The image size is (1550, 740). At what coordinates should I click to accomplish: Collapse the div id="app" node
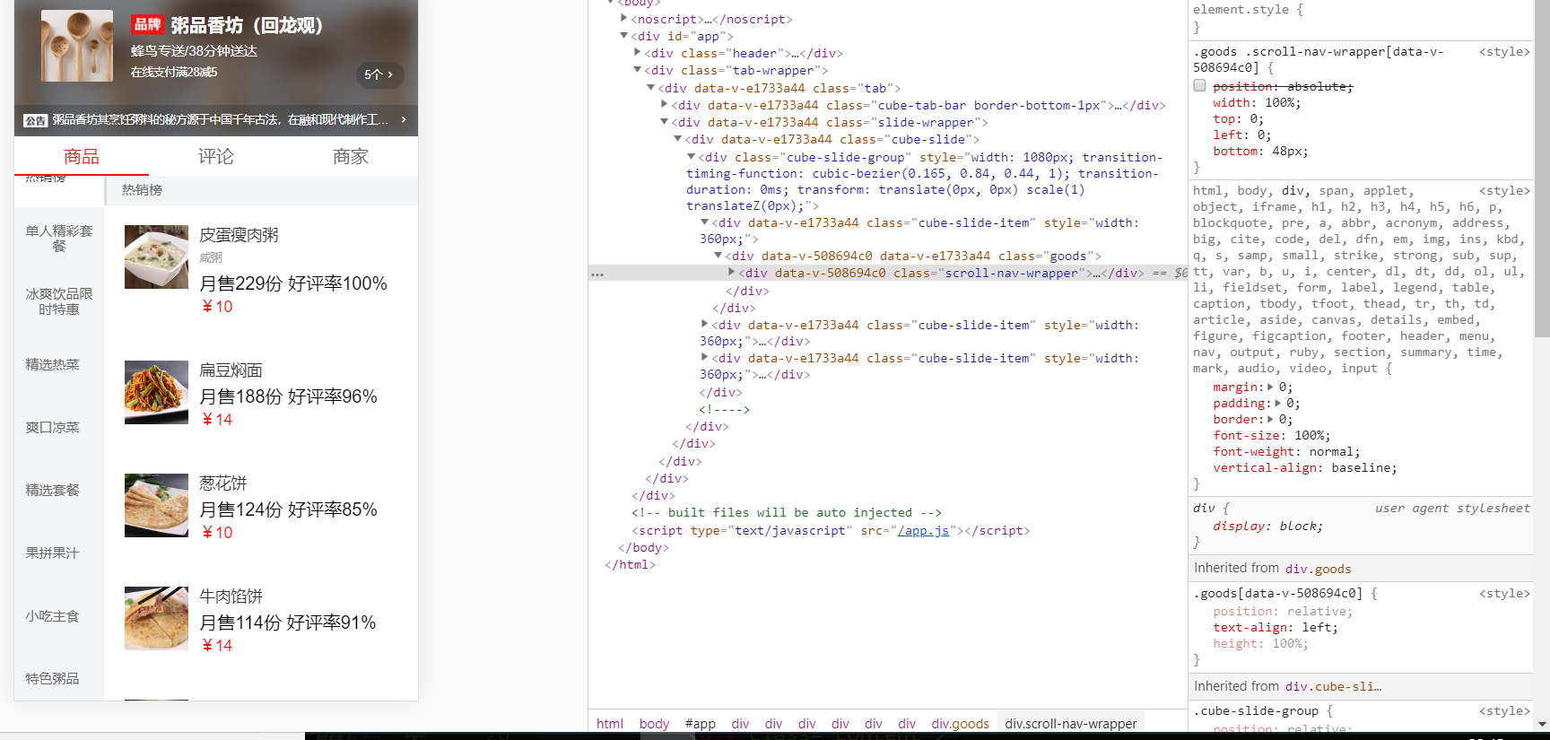[624, 36]
